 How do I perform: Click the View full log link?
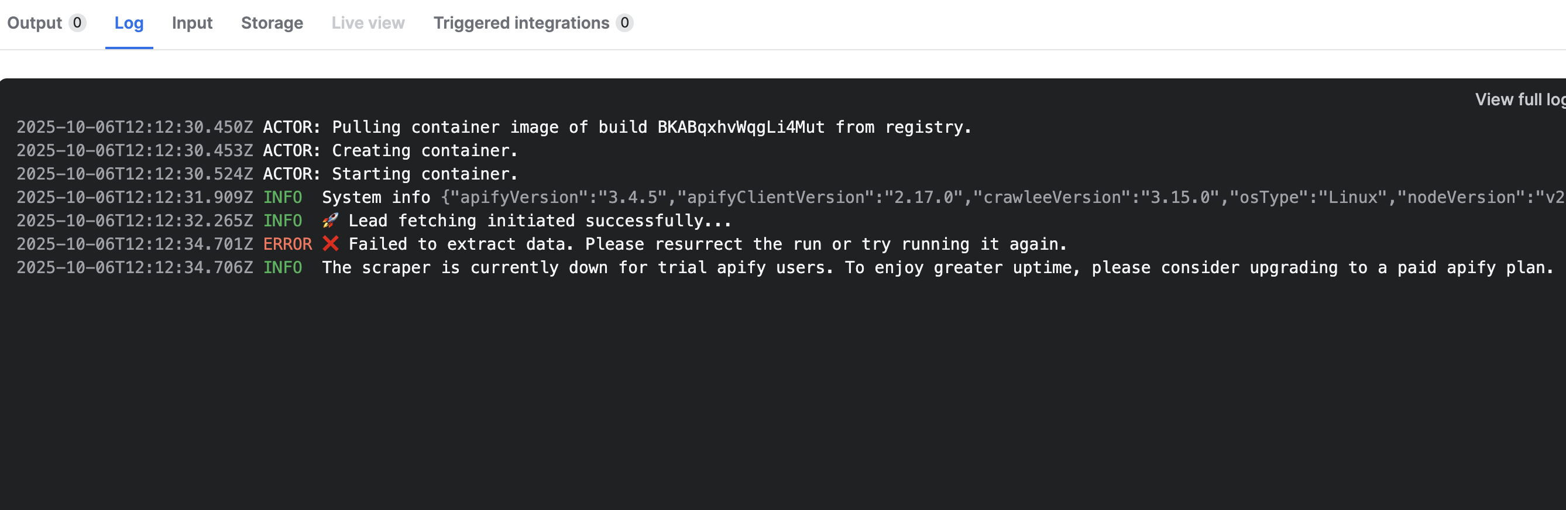click(x=1519, y=99)
